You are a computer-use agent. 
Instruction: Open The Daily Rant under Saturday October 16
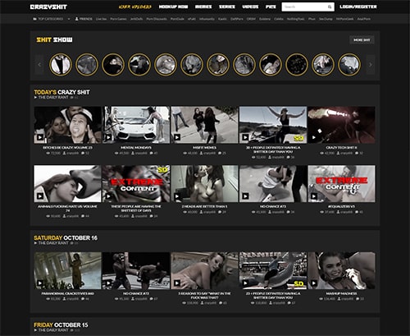click(x=53, y=243)
